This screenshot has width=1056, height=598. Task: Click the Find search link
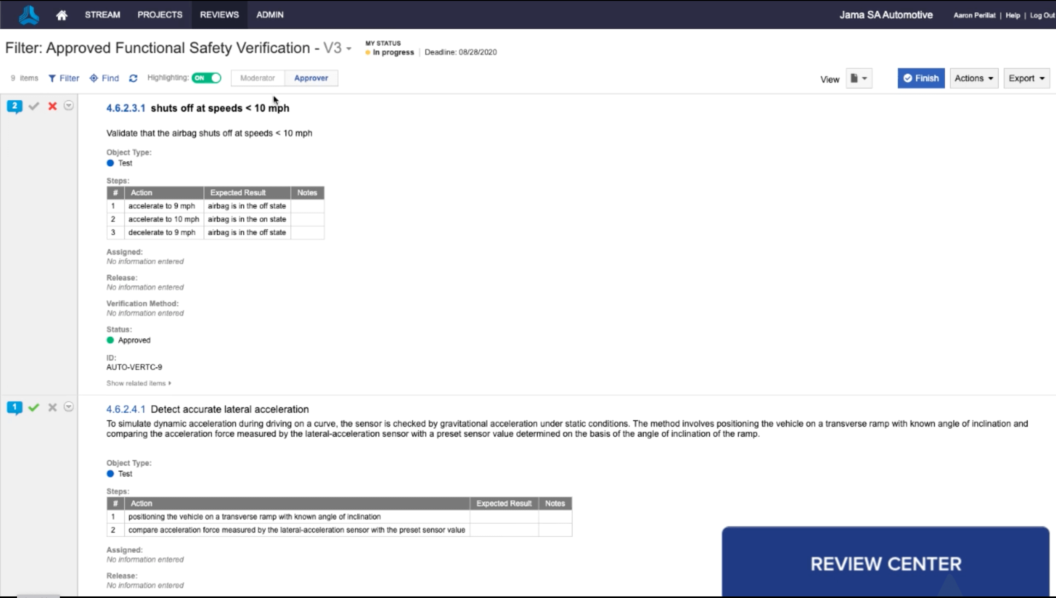[x=110, y=78]
